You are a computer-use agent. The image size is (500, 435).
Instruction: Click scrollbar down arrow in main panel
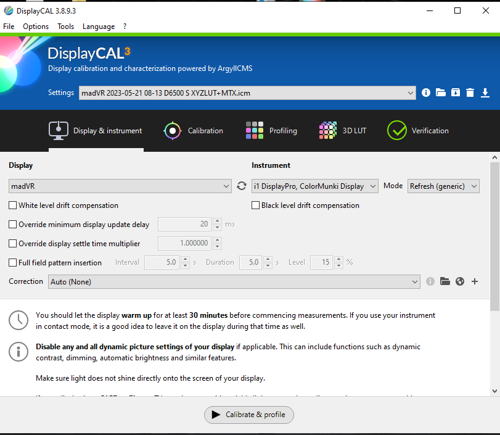[x=494, y=391]
